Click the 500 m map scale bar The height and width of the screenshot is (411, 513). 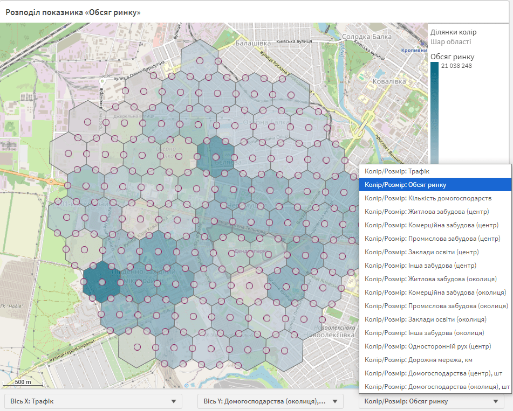pyautogui.click(x=23, y=383)
